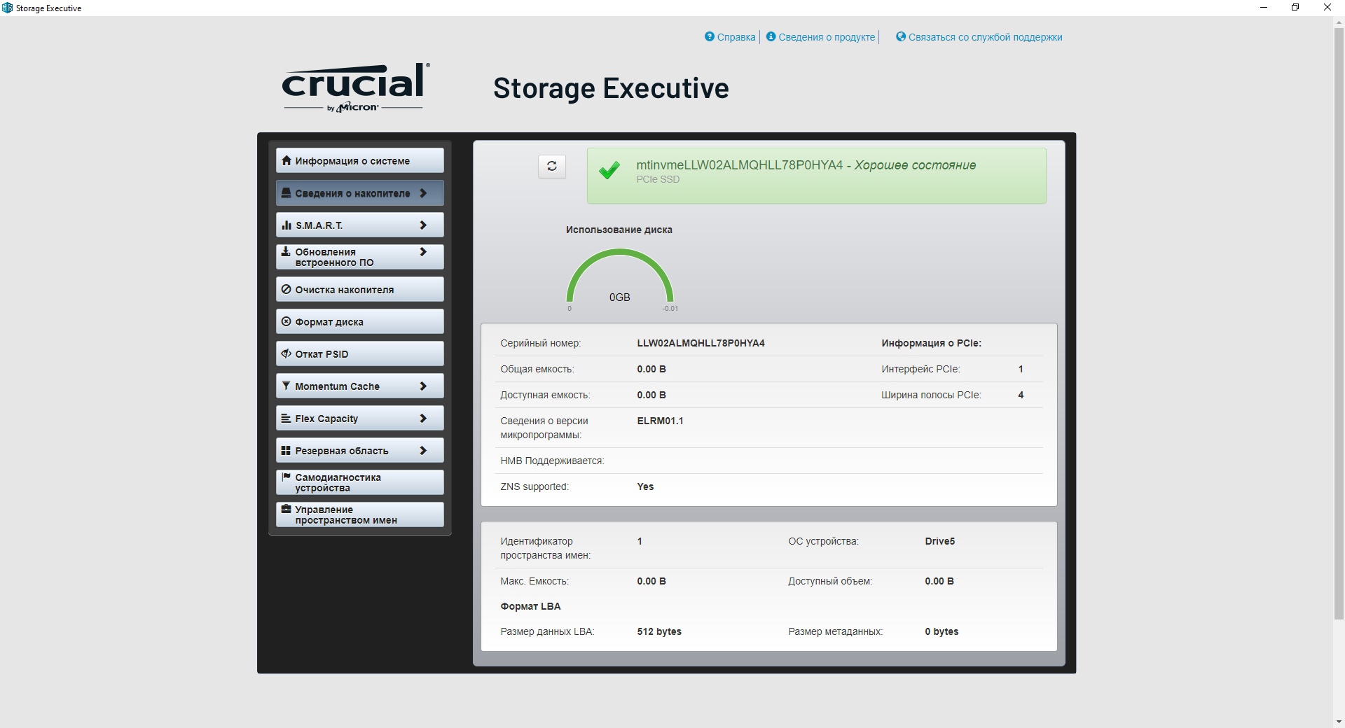This screenshot has height=728, width=1345.
Task: Expand the Резервная область chevron
Action: (x=423, y=450)
